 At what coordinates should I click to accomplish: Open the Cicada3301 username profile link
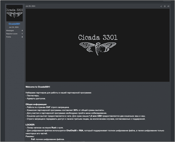tap(14, 24)
